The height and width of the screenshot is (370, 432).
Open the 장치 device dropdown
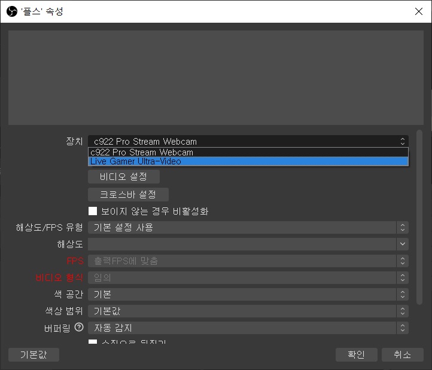[248, 141]
